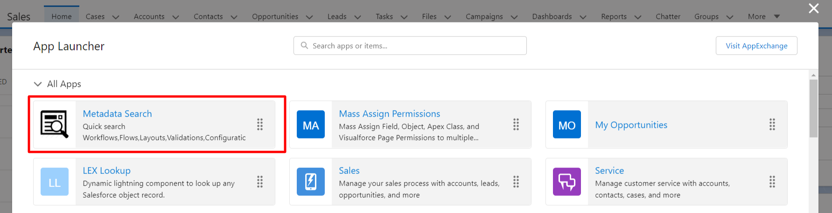The height and width of the screenshot is (213, 832).
Task: Open the Accounts tab dropdown arrow
Action: (176, 17)
